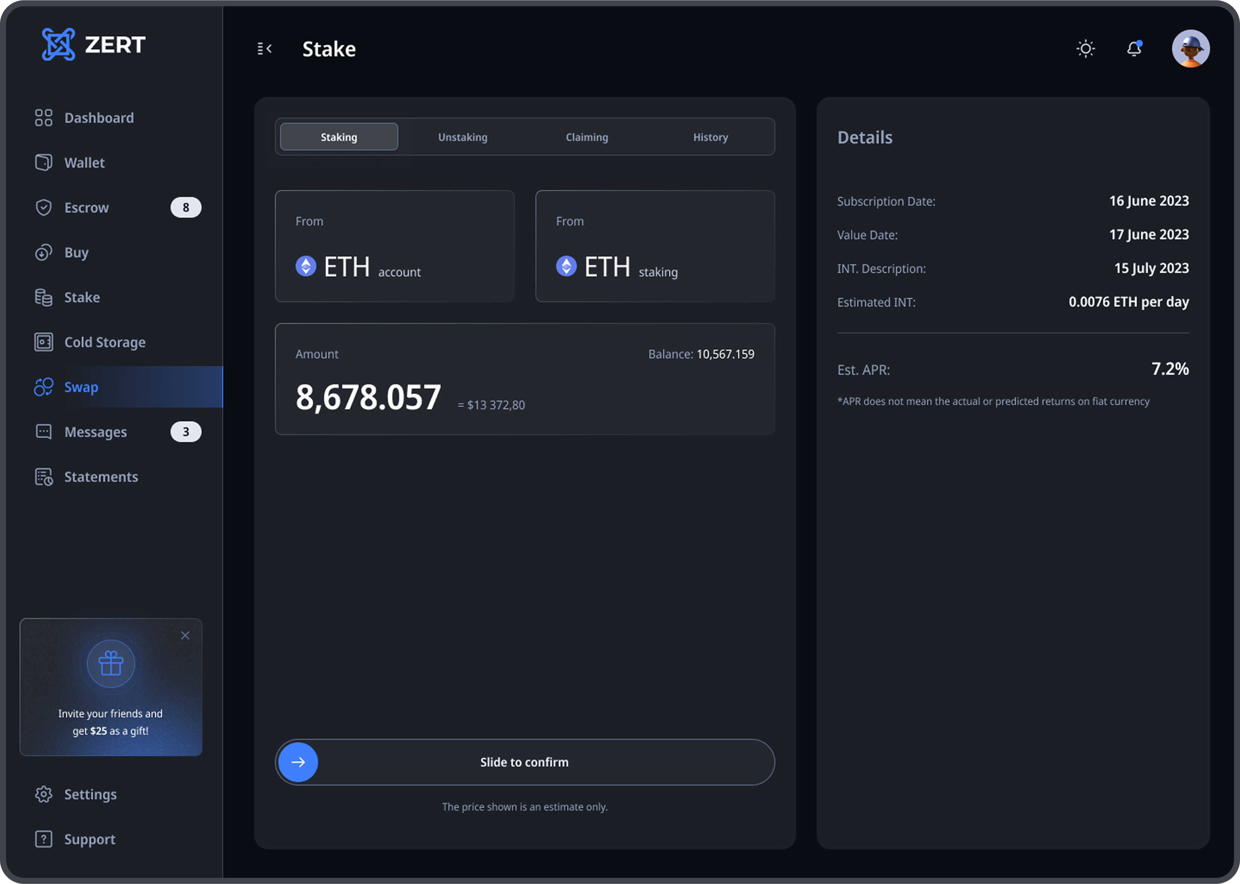Switch to the Claiming tab
This screenshot has width=1240, height=884.
[x=587, y=137]
